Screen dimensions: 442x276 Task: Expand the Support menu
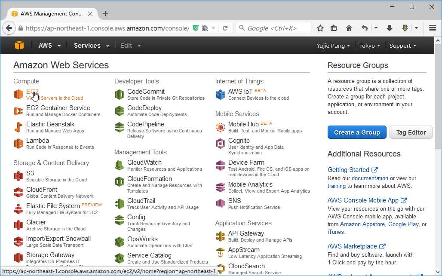tap(402, 46)
